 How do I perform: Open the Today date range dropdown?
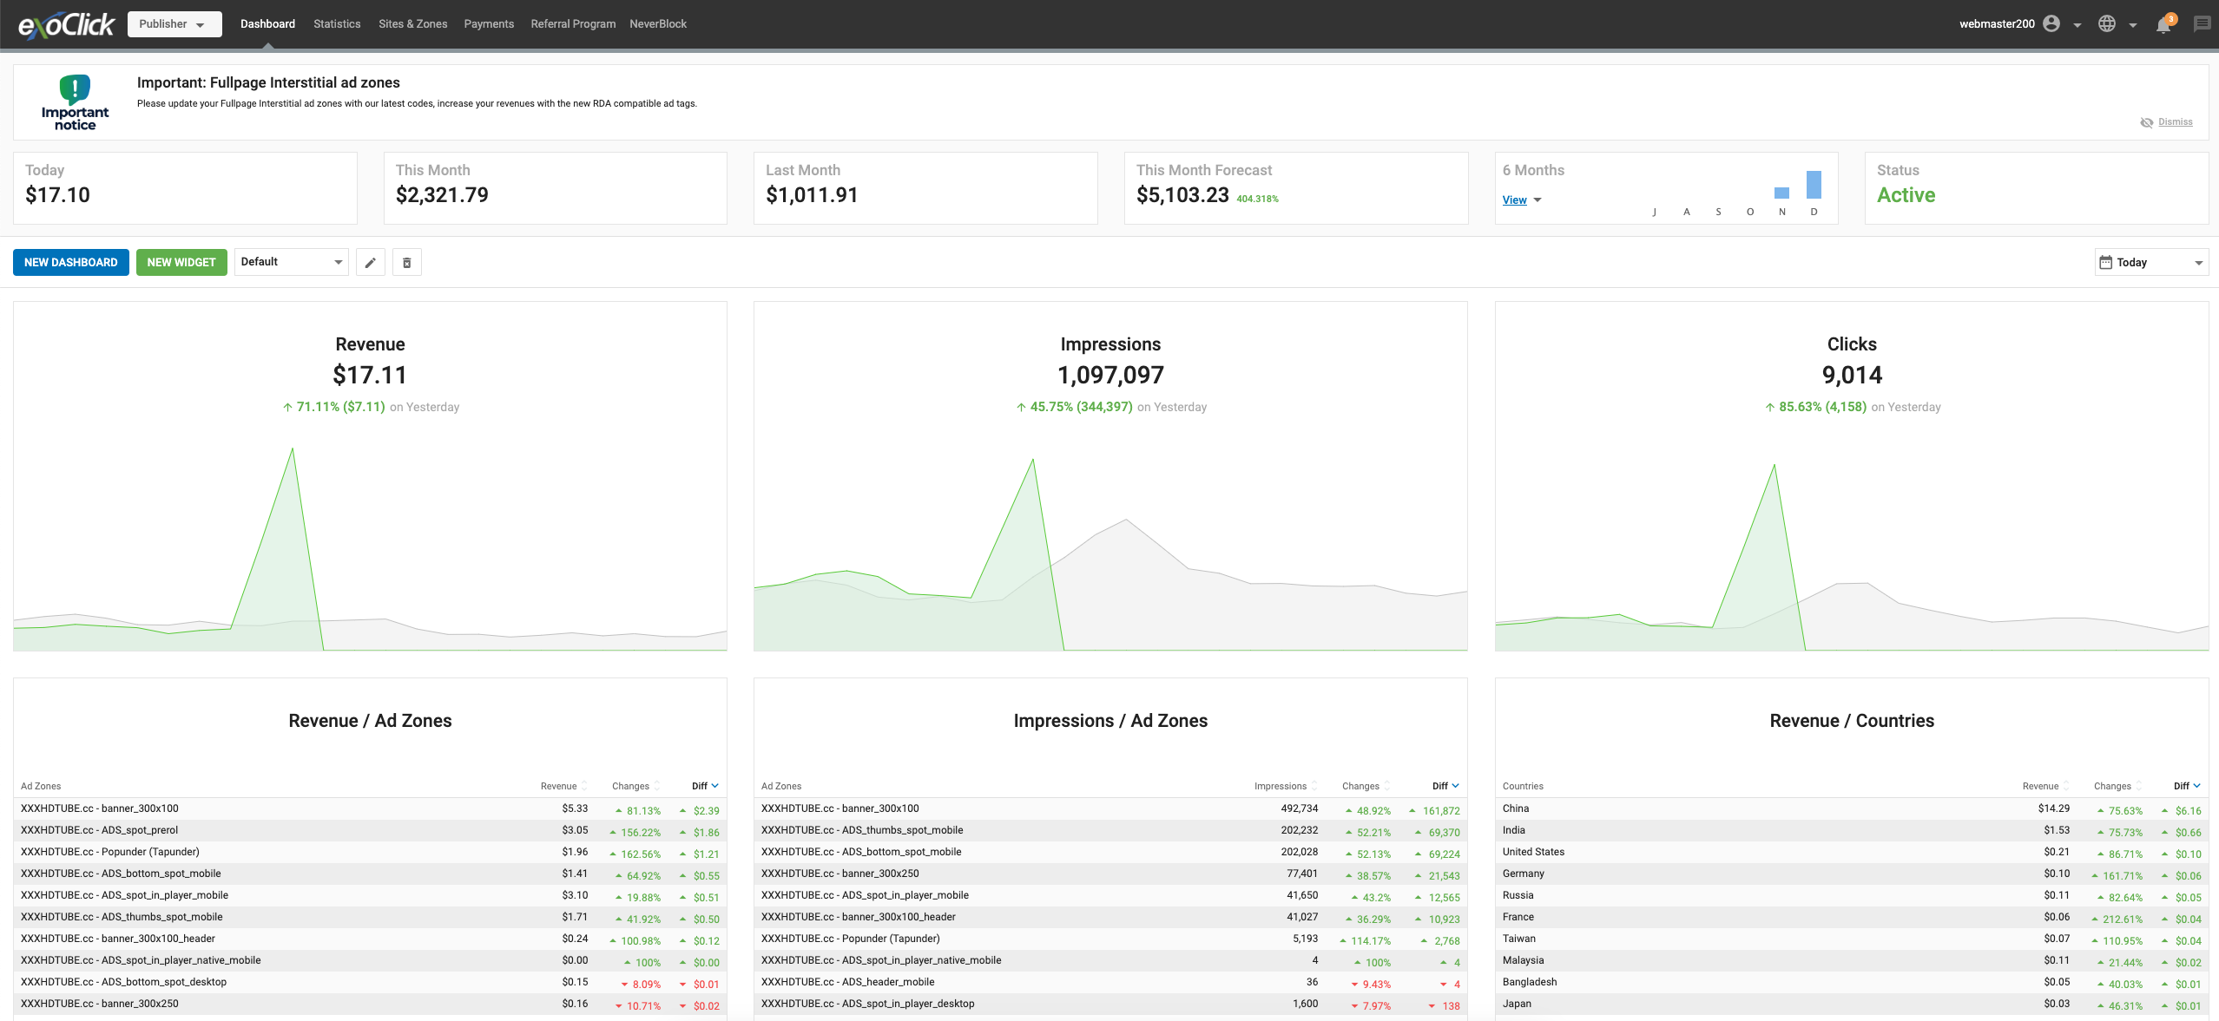(x=2151, y=262)
